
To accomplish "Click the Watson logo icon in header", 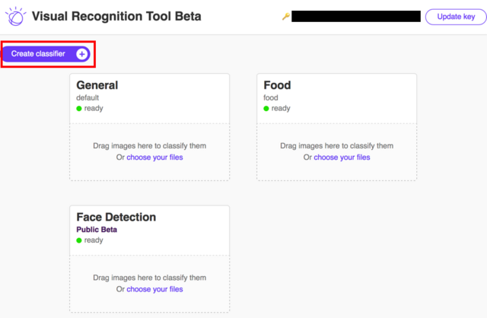I will pos(15,16).
